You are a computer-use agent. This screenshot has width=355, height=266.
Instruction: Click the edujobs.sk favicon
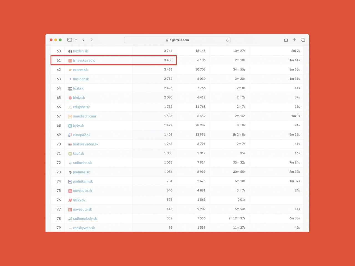(x=70, y=107)
